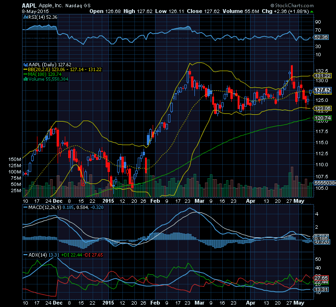The image size is (336, 307).
Task: Click the 22.44 green tag on the ADX axis
Action: [321, 282]
